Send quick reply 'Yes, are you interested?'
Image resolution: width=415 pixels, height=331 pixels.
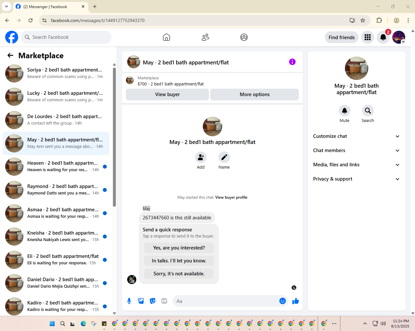tap(179, 248)
